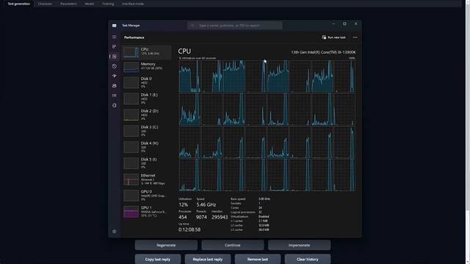The height and width of the screenshot is (264, 470).
Task: Click the large CPU heading
Action: (x=184, y=51)
